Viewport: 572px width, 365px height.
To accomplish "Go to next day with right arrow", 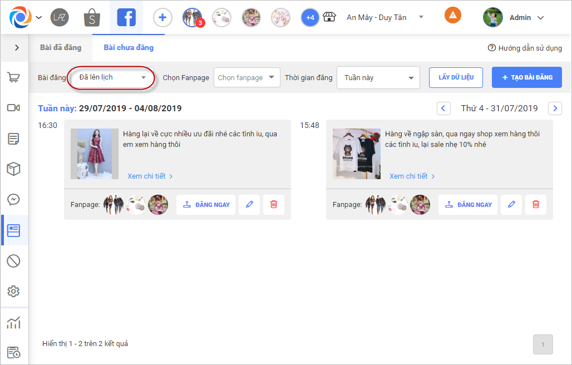I will (x=555, y=108).
